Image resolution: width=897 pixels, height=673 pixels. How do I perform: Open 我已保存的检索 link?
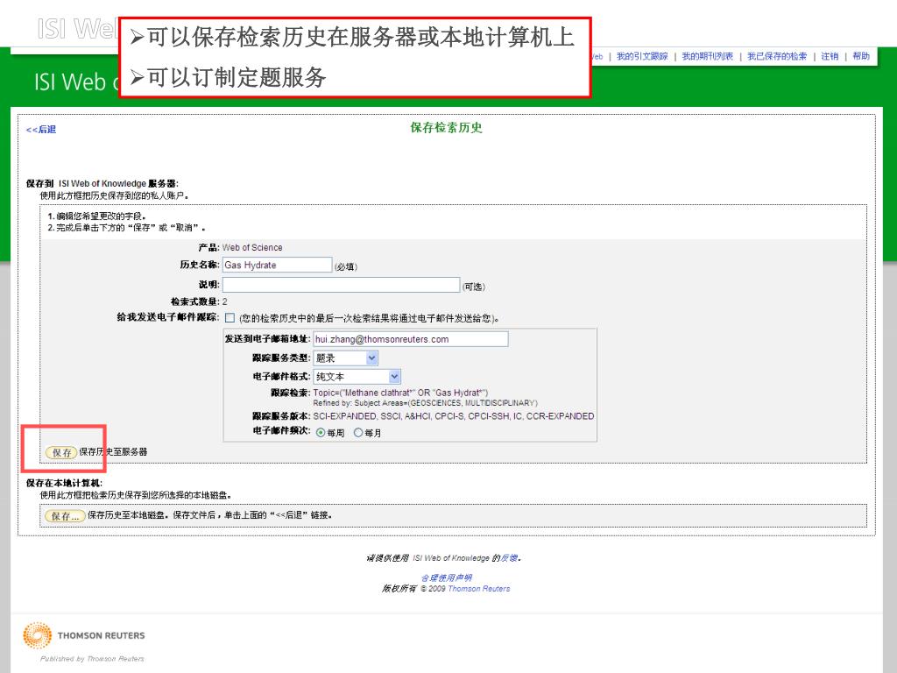(x=777, y=56)
